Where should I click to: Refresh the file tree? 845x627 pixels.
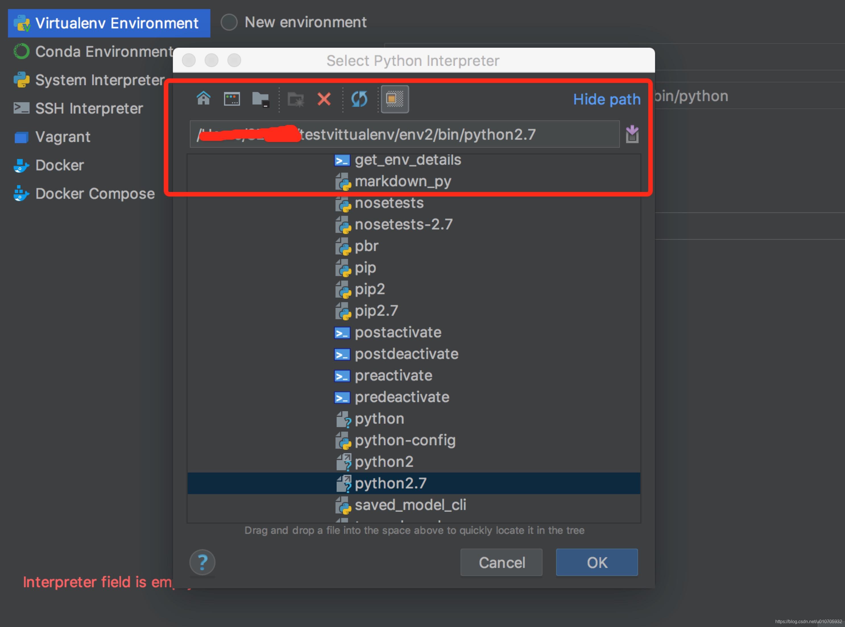359,99
